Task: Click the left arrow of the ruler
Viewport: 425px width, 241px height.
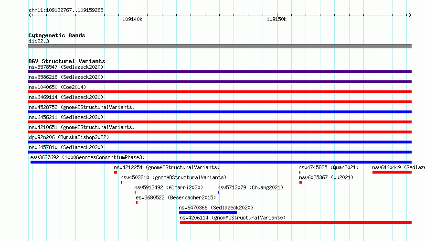Action: coord(30,15)
